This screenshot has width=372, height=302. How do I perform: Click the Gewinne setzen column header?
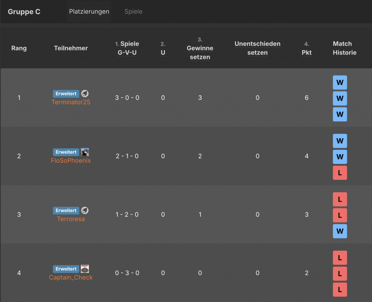coord(200,52)
